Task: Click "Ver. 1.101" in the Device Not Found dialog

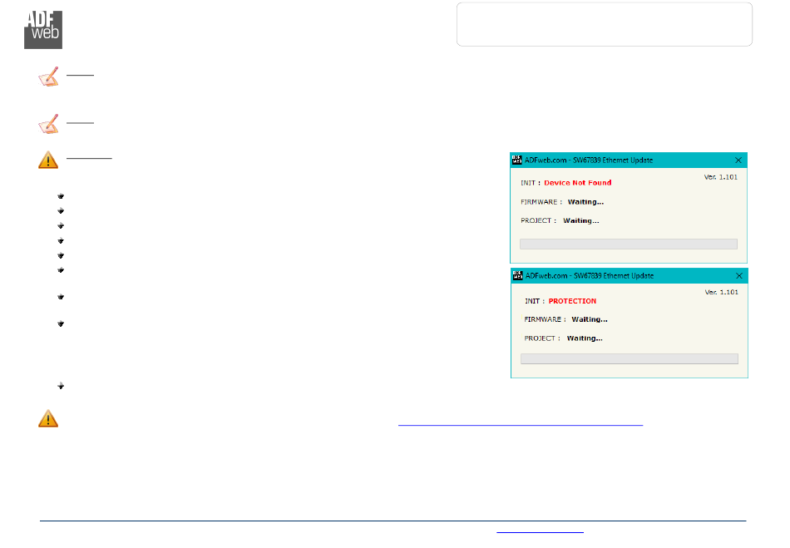Action: tap(720, 176)
